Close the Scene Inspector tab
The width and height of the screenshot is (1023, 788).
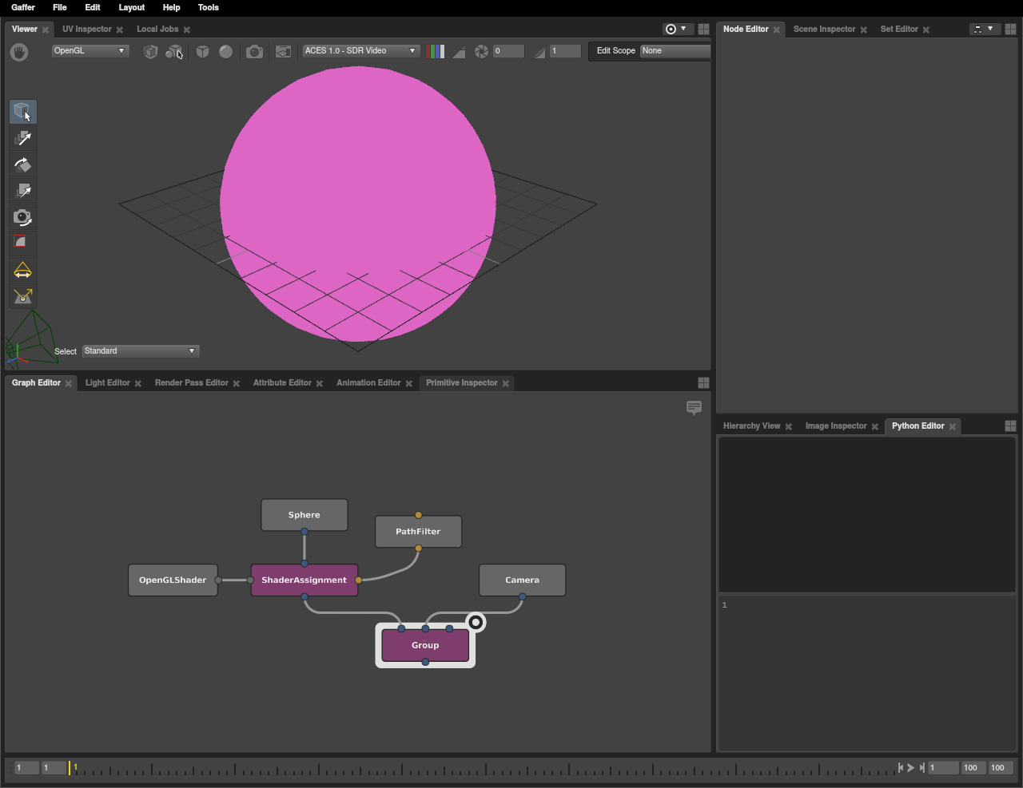(x=863, y=30)
